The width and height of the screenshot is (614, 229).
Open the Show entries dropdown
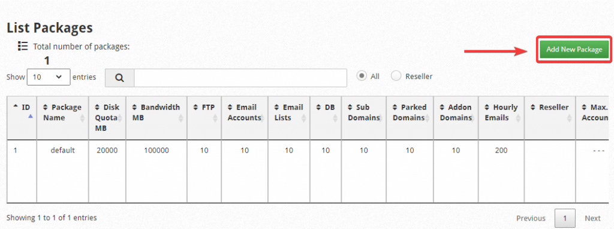tap(49, 77)
